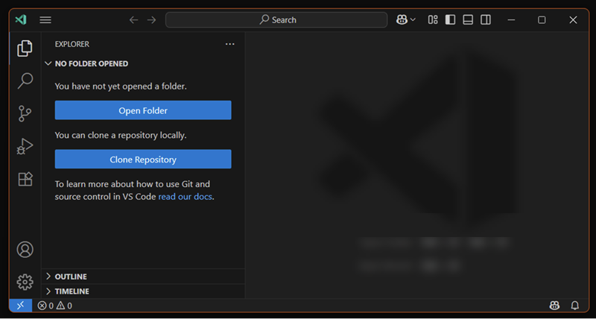Open the Explorer view in activity bar
Image resolution: width=596 pixels, height=319 pixels.
25,48
